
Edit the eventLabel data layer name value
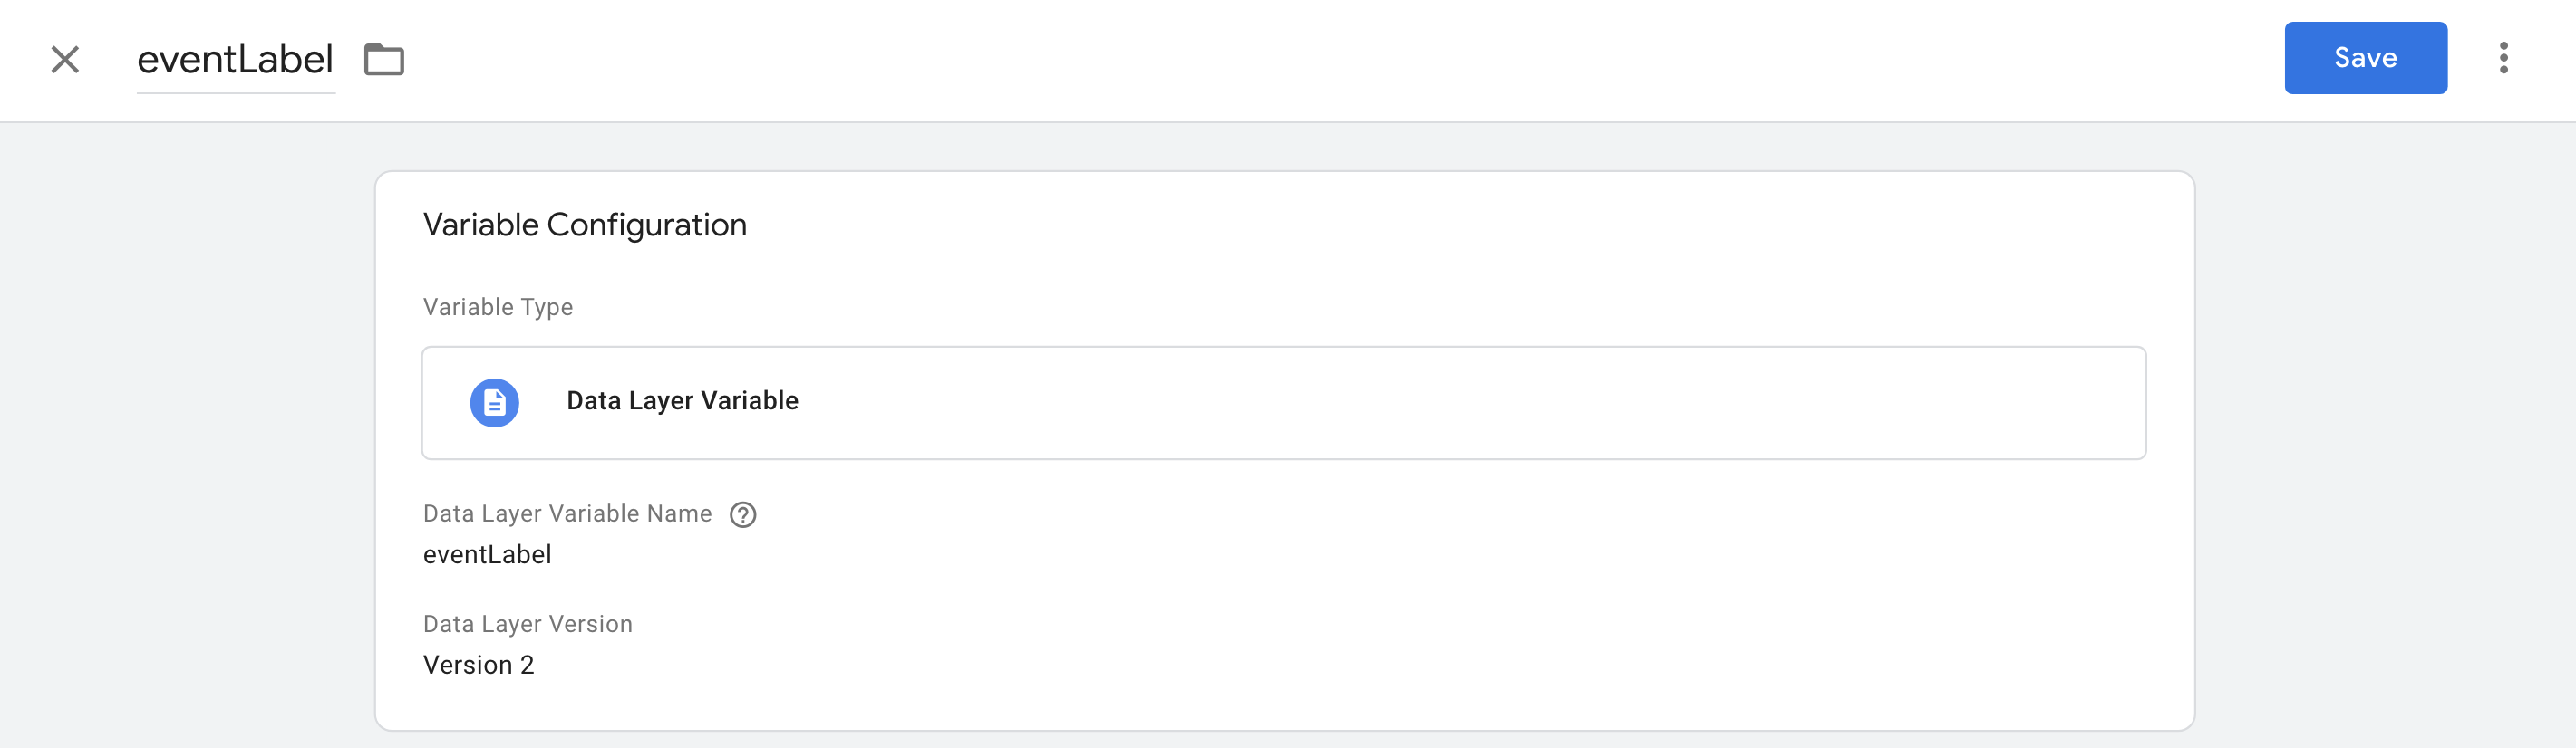[487, 555]
